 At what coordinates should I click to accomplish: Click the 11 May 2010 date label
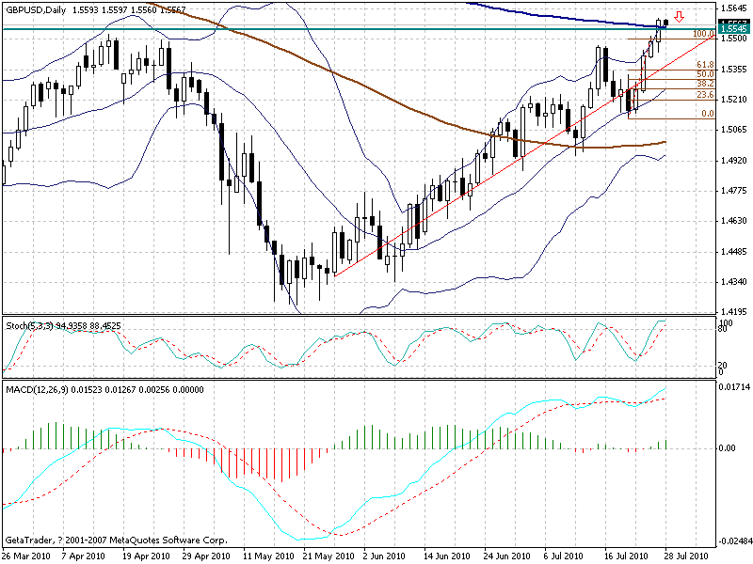(x=268, y=556)
